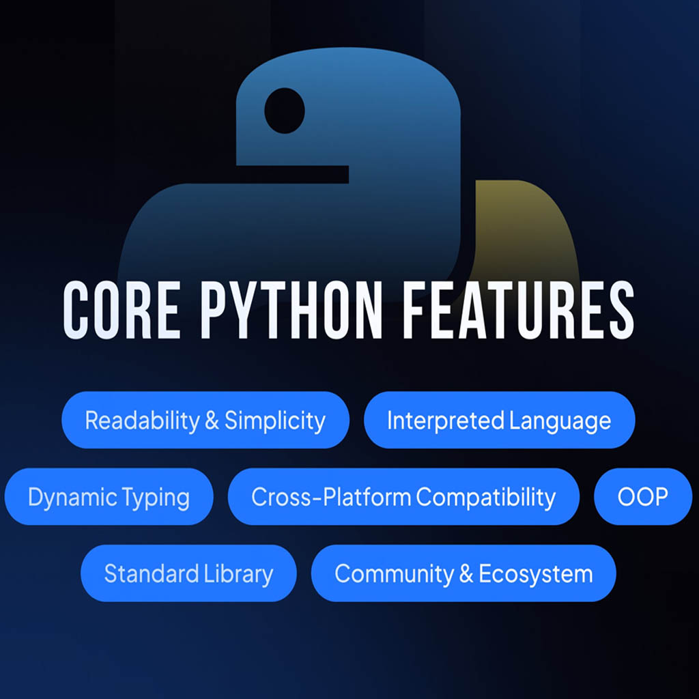
Task: Click the CORE PYTHON FEATURES heading
Action: (x=349, y=310)
